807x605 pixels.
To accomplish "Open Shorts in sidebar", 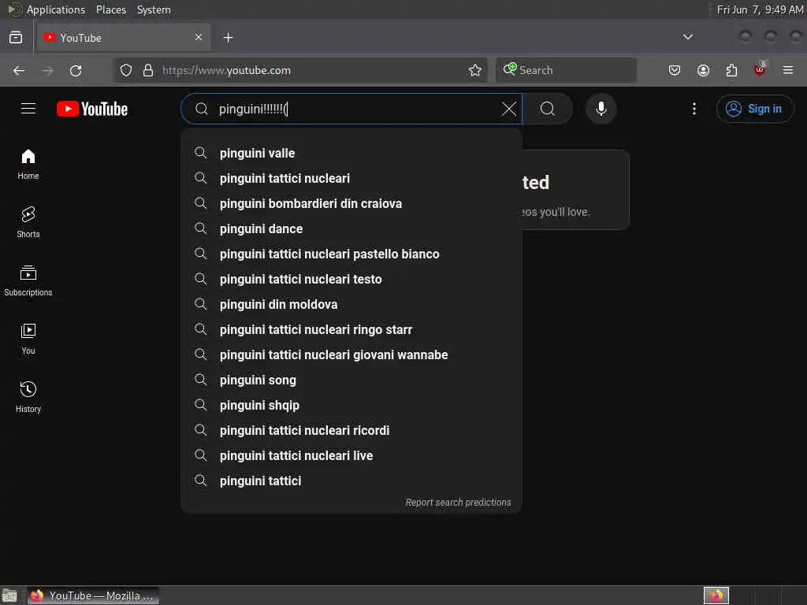I will (28, 222).
